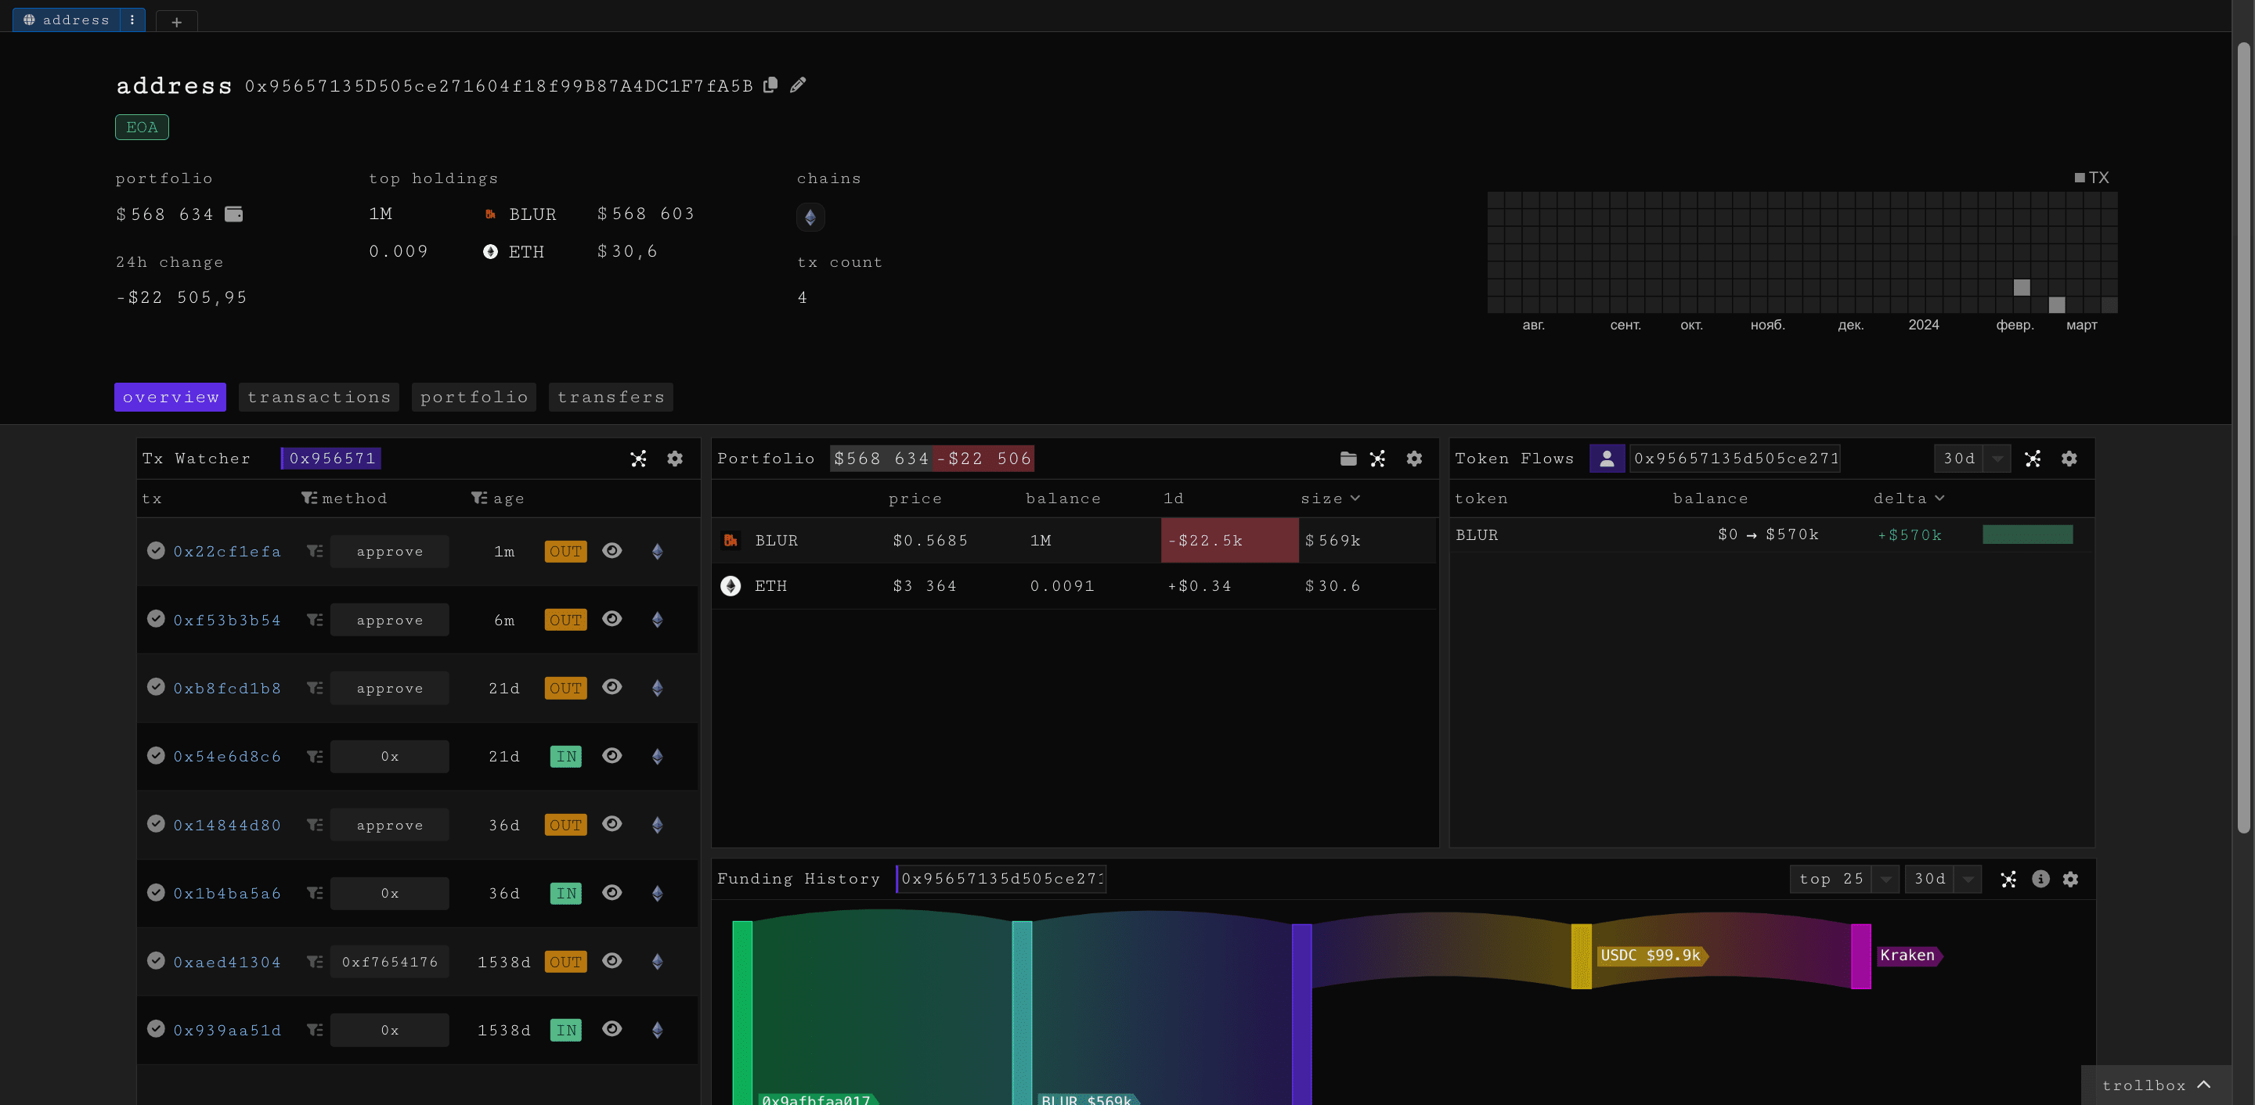The height and width of the screenshot is (1105, 2255).
Task: Expand the trollbox panel
Action: click(2204, 1085)
